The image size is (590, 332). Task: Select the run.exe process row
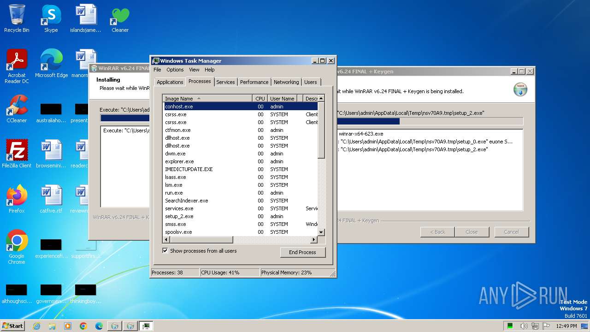click(241, 193)
